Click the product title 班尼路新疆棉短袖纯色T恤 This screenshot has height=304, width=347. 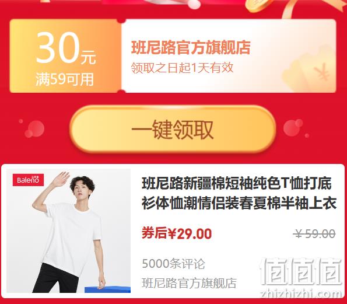click(239, 193)
